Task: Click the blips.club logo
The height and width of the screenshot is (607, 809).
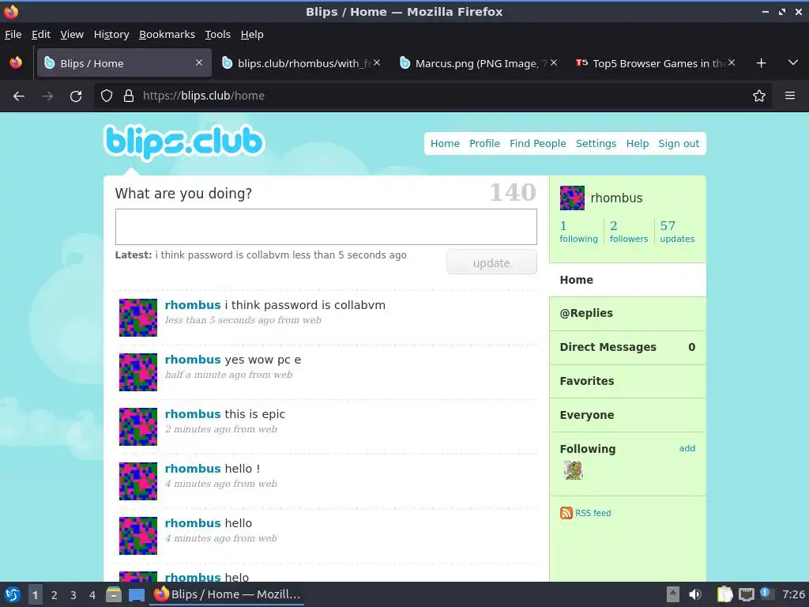Action: click(x=184, y=141)
